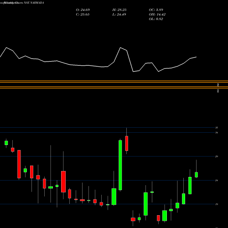Click the 35 price axis label
This screenshot has width=228, height=228.
click(x=217, y=128)
